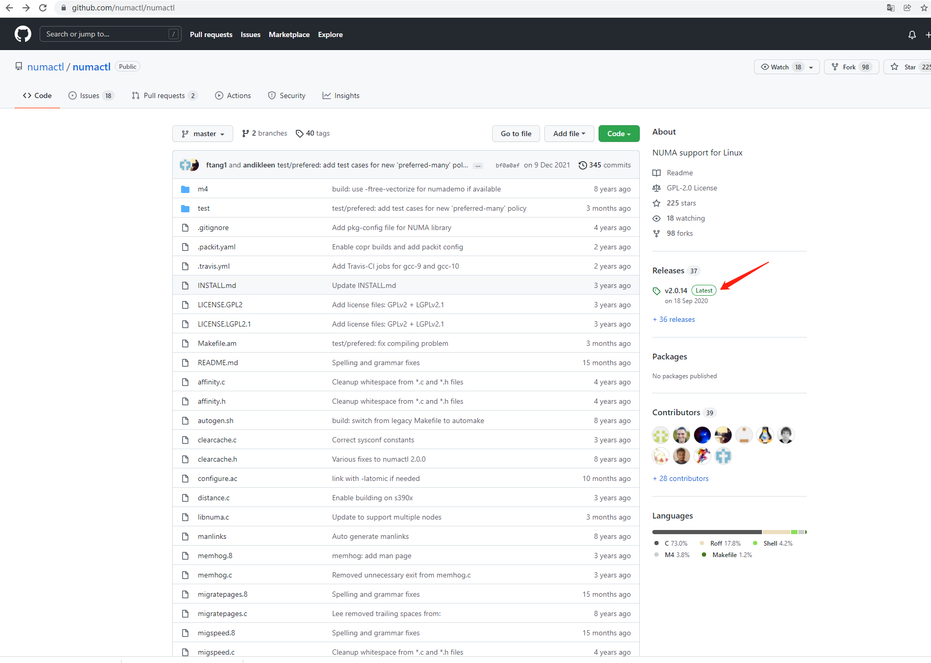Click the browser translate page icon
Viewport: 931px width, 663px height.
pyautogui.click(x=891, y=8)
